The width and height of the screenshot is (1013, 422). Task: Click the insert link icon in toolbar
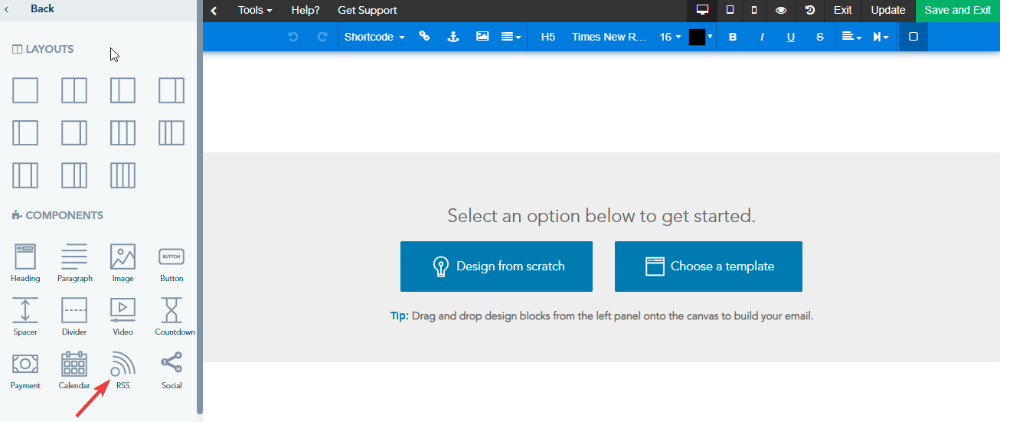[424, 37]
